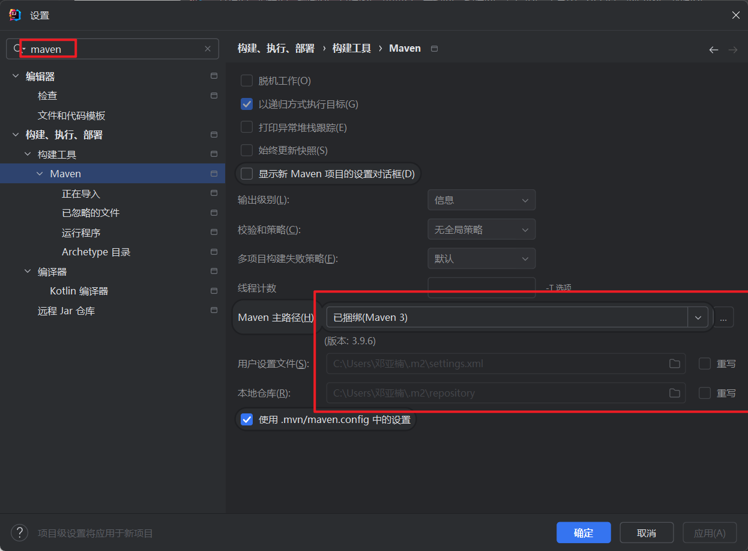Click the project-level marker icon on 远程 Jar 仓库 row
Image resolution: width=748 pixels, height=551 pixels.
[x=214, y=311]
